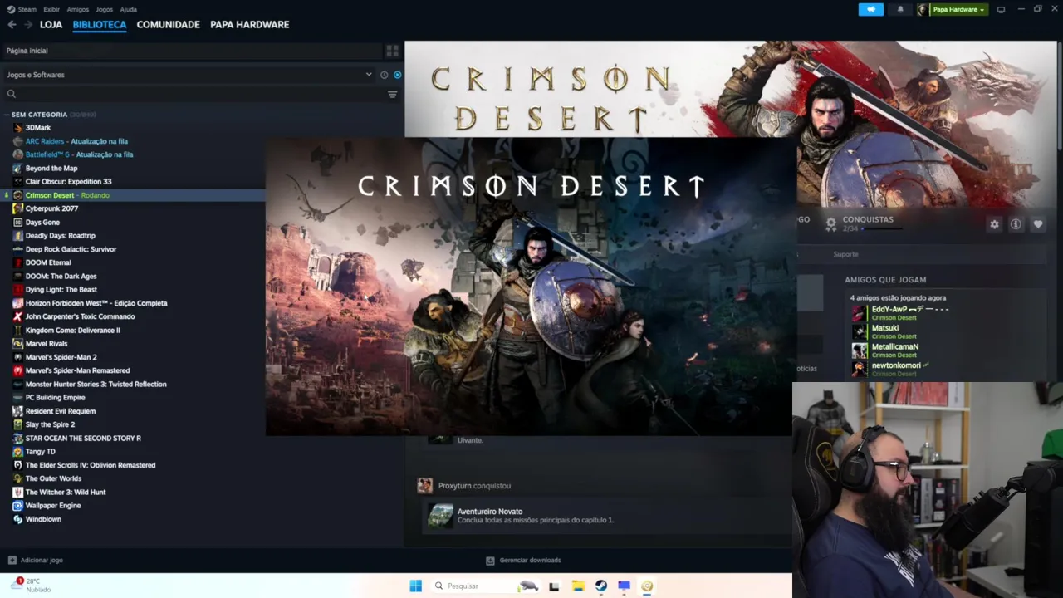Viewport: 1063px width, 598px height.
Task: Select the BIBLIOTECA tab
Action: [x=100, y=25]
